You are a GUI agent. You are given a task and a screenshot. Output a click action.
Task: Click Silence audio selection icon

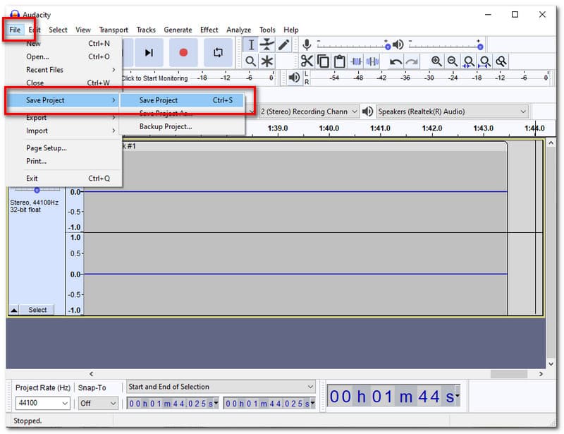pyautogui.click(x=372, y=61)
